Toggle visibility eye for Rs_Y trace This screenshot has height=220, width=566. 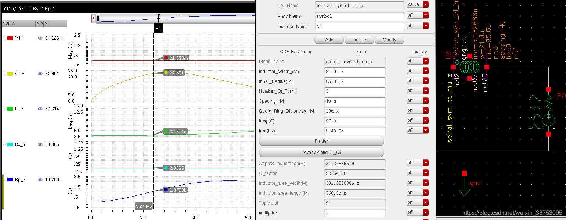(x=40, y=144)
